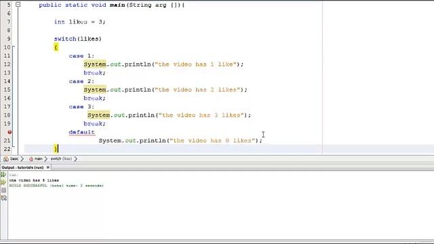
Task: Click gutter line number 7
Action: [x=9, y=22]
